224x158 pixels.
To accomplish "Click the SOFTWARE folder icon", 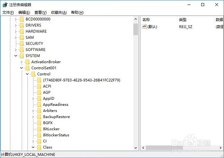I will [22, 49].
